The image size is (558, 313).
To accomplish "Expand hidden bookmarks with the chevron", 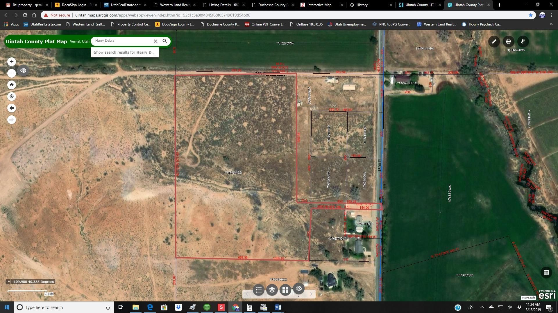I will [x=551, y=24].
